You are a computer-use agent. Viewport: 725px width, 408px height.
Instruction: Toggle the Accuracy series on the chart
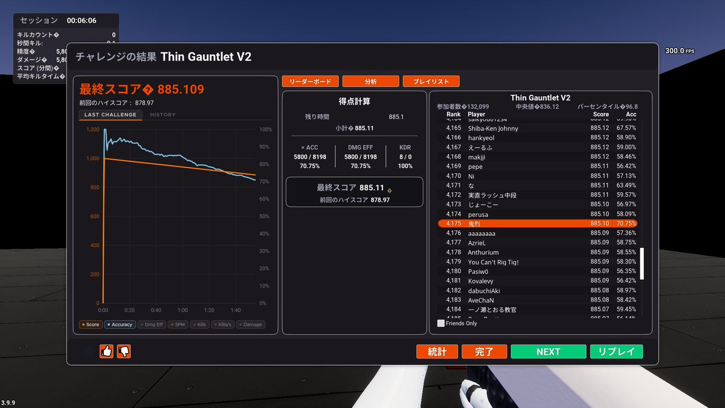click(120, 325)
